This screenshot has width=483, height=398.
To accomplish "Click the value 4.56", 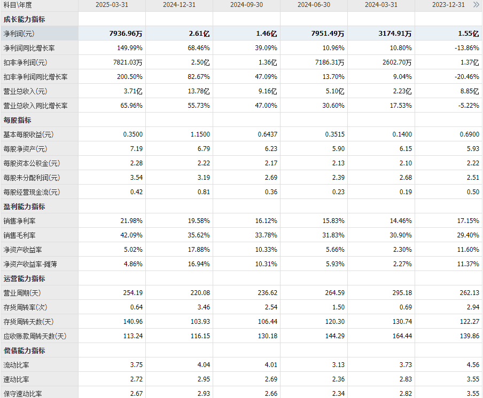I will click(473, 365).
